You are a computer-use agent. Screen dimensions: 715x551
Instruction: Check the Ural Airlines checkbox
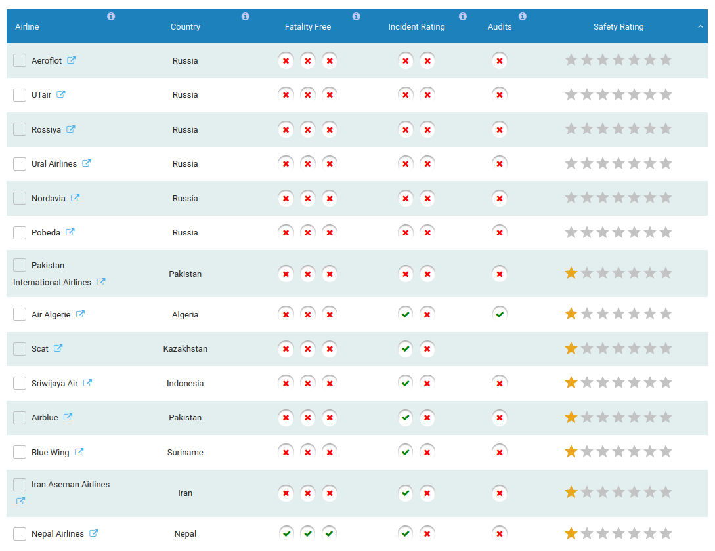pyautogui.click(x=20, y=163)
